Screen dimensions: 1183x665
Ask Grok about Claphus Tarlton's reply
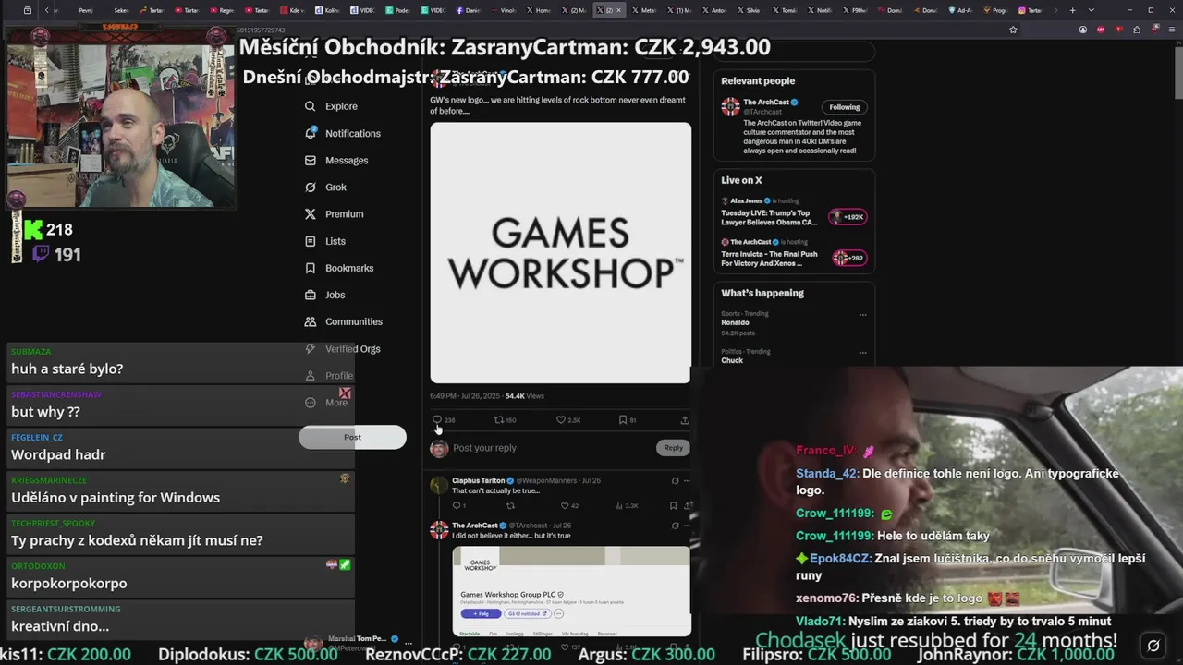[675, 480]
